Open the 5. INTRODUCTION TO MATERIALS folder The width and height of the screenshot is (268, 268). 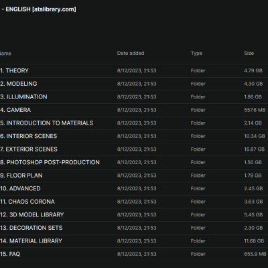tap(46, 123)
